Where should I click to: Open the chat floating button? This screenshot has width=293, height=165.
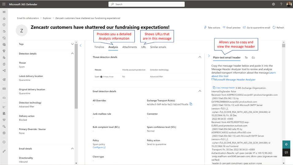pyautogui.click(x=286, y=152)
